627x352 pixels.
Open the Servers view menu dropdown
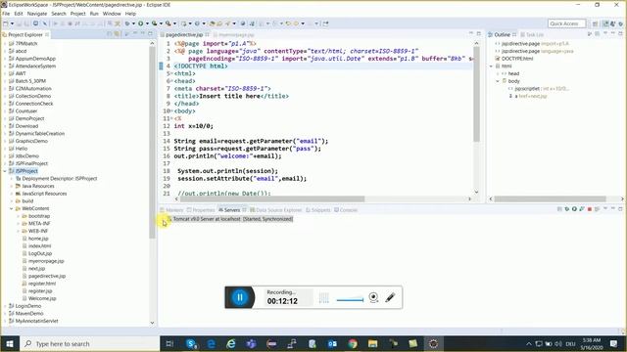pos(605,209)
